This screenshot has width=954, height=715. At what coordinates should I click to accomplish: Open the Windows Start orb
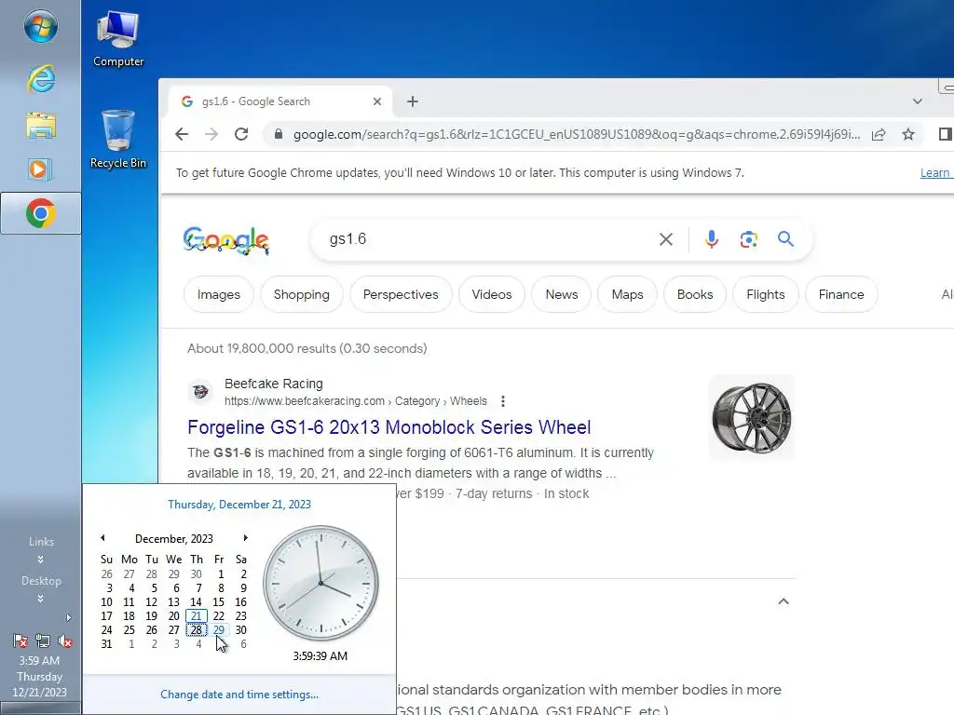(41, 26)
